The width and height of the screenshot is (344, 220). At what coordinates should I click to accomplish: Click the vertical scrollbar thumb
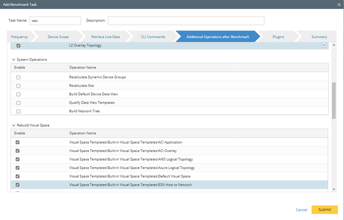click(334, 100)
